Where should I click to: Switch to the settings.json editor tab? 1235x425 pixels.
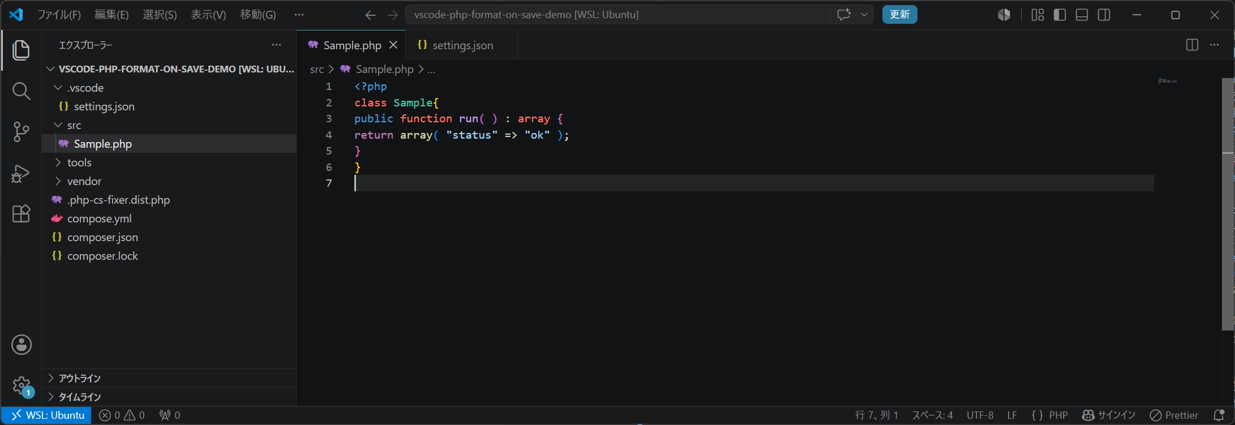click(x=462, y=45)
